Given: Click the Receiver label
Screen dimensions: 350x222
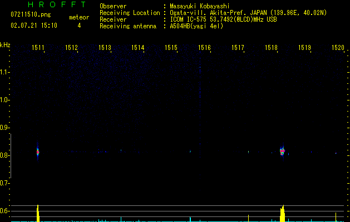Looking at the screenshot, I should [113, 19].
